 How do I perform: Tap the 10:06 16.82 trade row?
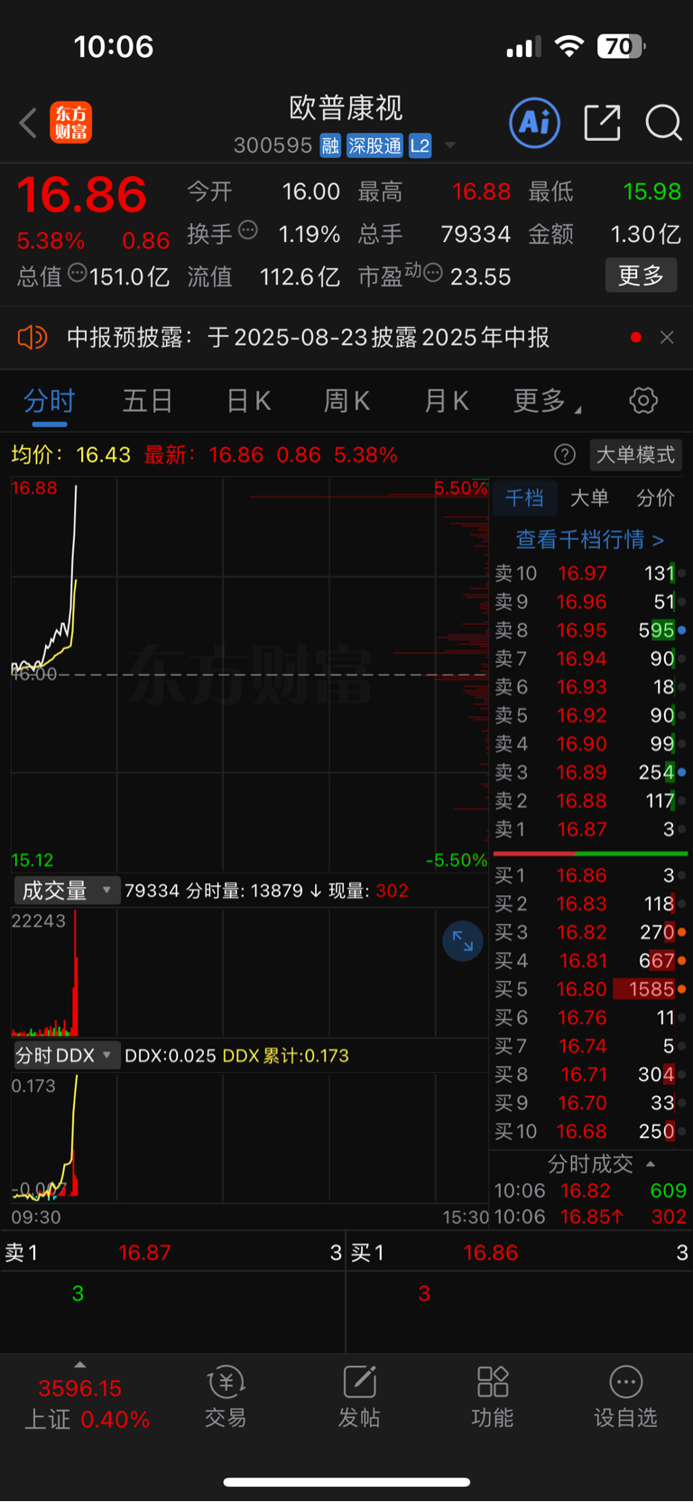point(590,1190)
